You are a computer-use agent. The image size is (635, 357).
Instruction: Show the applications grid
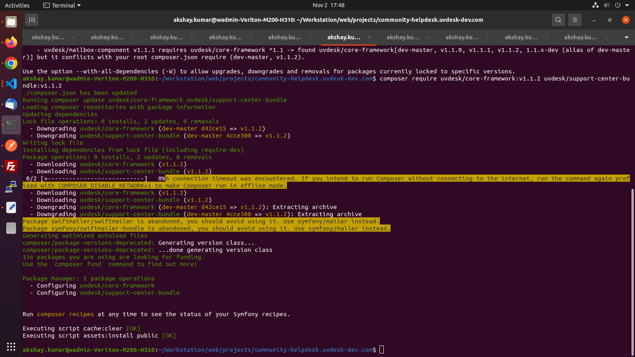[11, 346]
